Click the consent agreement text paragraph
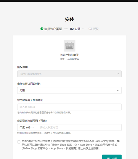Image resolution: width=138 pixels, height=159 pixels. point(70,145)
